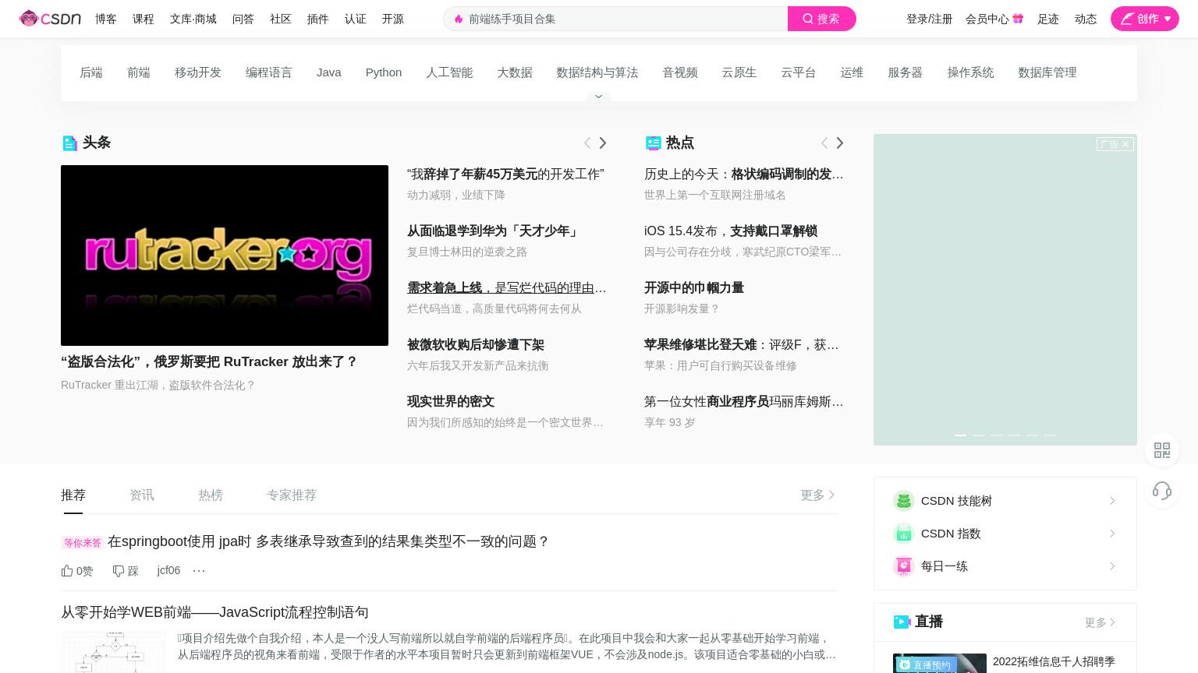The height and width of the screenshot is (673, 1198).
Task: Click the pink 搜索 button
Action: (821, 19)
